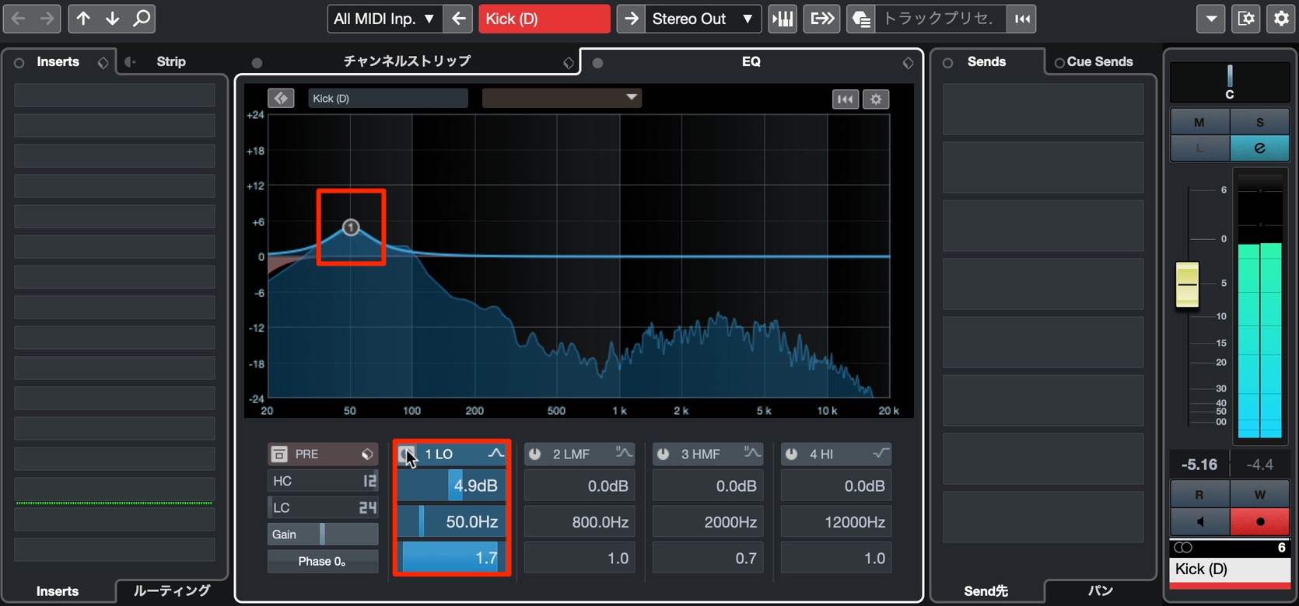Click the band 2 frequency 800.0Hz field
The width and height of the screenshot is (1299, 606).
(579, 522)
